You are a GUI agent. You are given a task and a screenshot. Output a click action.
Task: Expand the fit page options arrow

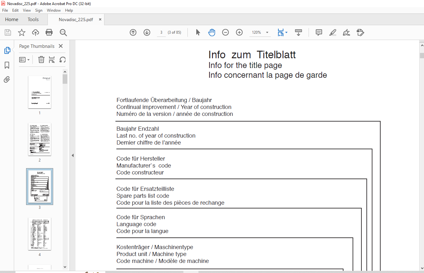(x=287, y=32)
